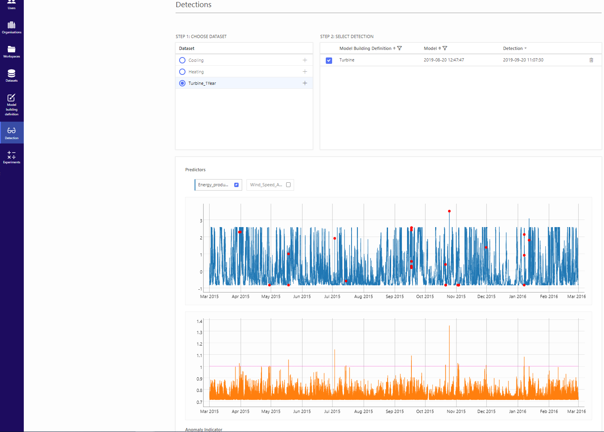This screenshot has width=604, height=432.
Task: Open the Workspaces folder icon
Action: tap(11, 49)
